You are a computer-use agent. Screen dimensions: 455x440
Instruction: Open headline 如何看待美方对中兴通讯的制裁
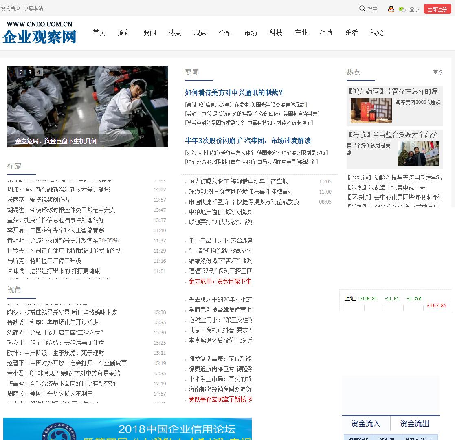tap(234, 92)
